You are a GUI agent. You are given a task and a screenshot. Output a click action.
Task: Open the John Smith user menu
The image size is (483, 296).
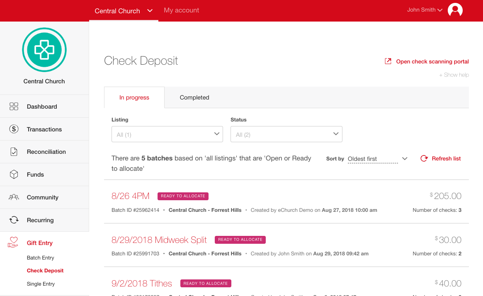[425, 10]
